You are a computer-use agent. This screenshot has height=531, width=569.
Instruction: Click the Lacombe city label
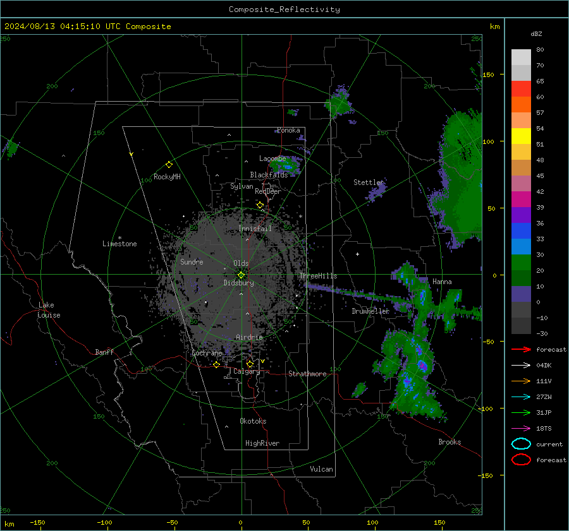[x=272, y=158]
